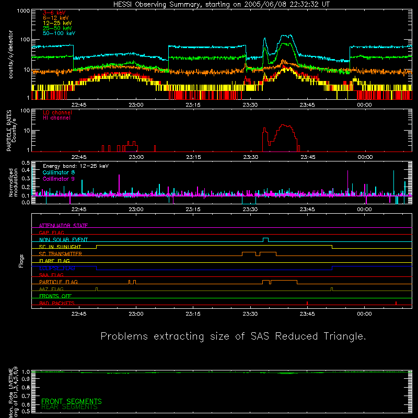Click the 'Energy band: 12-25 keV' label
Image resolution: width=418 pixels, height=418 pixels.
click(x=76, y=166)
